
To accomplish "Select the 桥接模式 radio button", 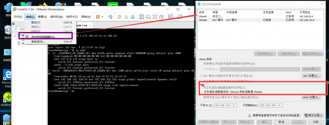I will pos(201,64).
